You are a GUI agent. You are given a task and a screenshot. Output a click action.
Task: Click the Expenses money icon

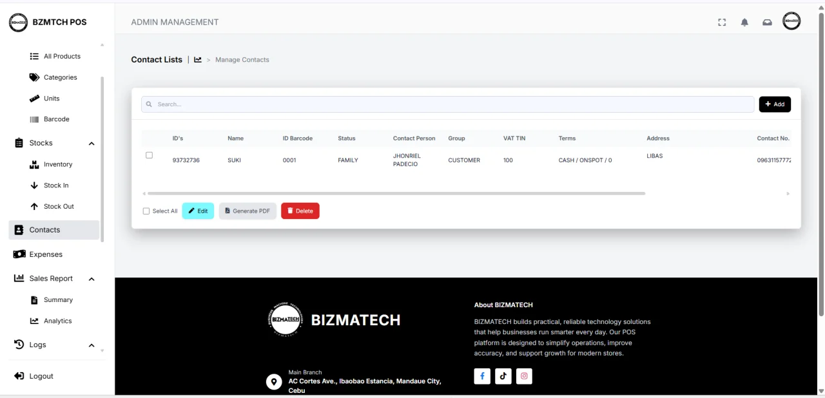point(19,254)
